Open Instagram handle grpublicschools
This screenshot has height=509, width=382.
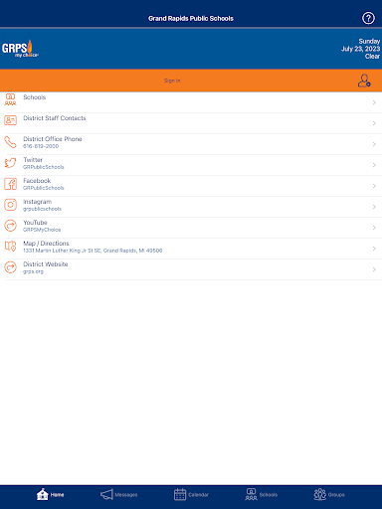tap(42, 209)
